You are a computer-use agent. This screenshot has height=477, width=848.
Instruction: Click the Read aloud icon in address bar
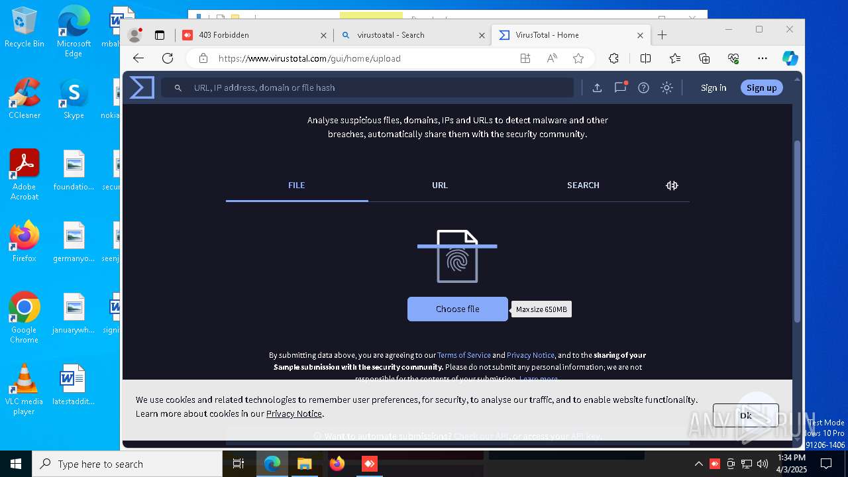coord(552,58)
